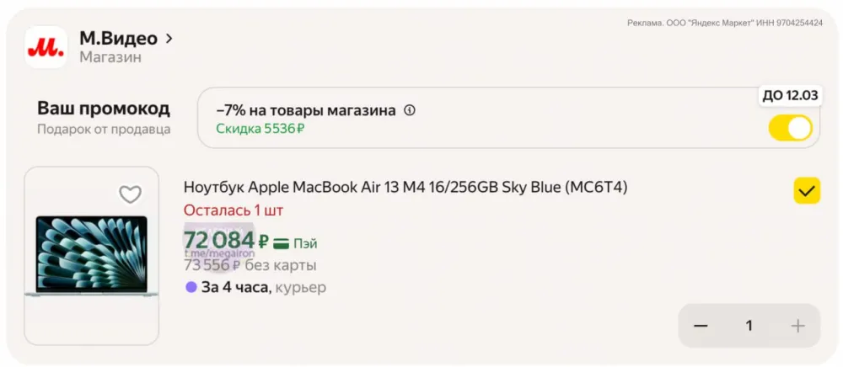This screenshot has height=367, width=843.
Task: Add MacBook Air to favorites with heart
Action: 130,195
